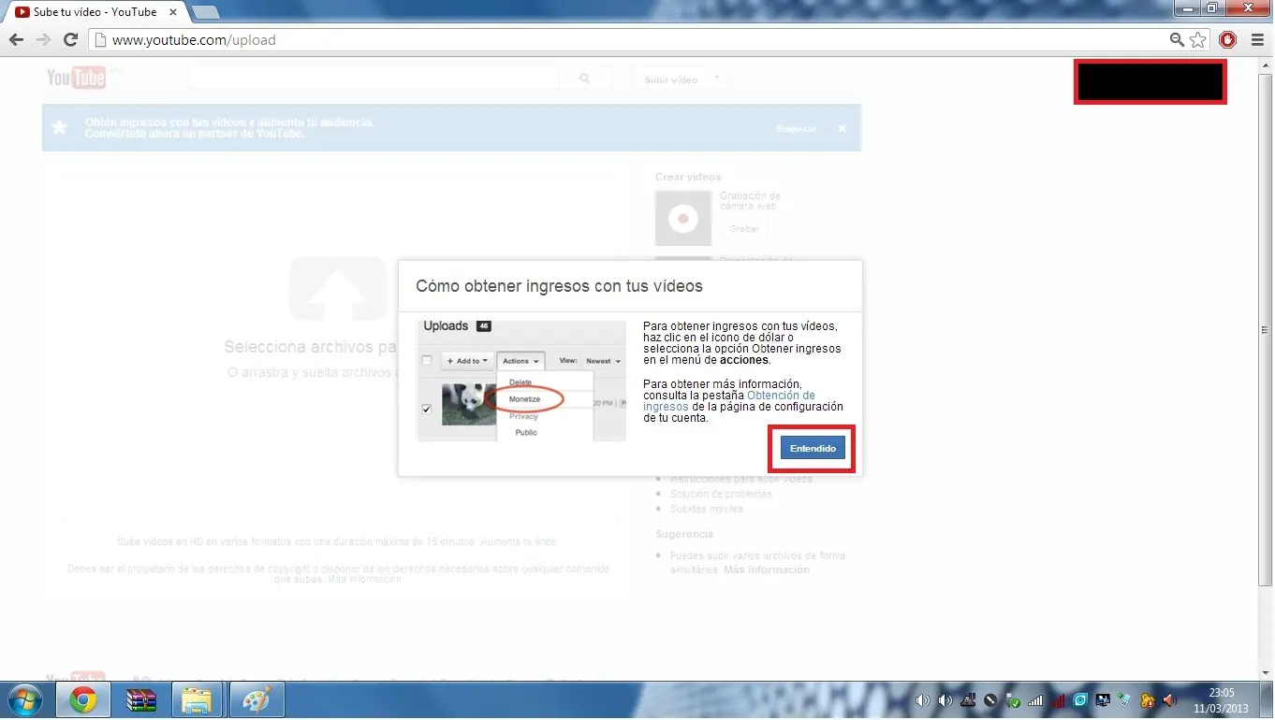Click the 'Empezar' link in blue banner
The height and width of the screenshot is (720, 1275).
pos(797,129)
